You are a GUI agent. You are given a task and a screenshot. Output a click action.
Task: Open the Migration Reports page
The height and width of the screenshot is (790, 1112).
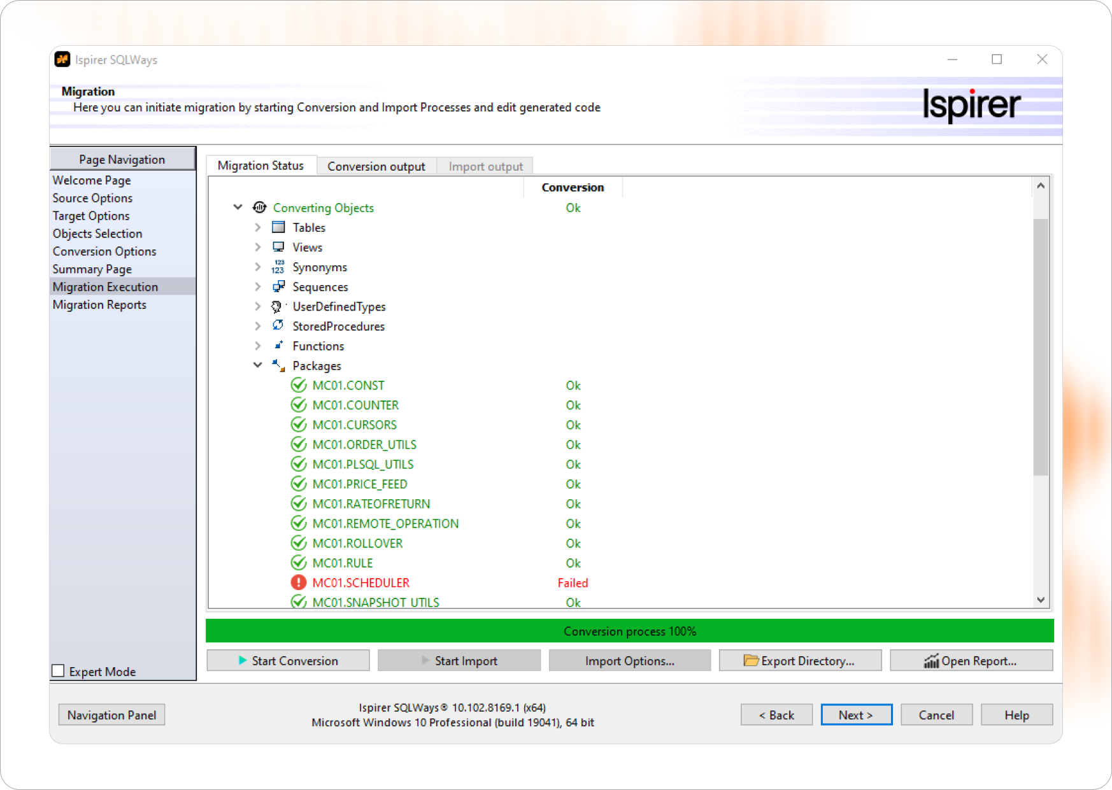99,304
